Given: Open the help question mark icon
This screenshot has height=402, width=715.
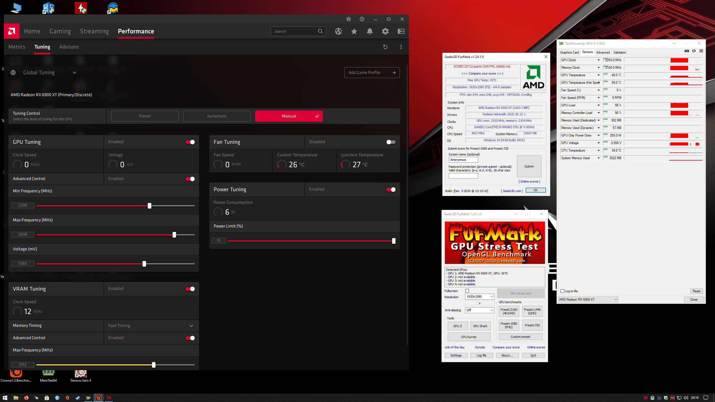Looking at the screenshot, I should [362, 19].
